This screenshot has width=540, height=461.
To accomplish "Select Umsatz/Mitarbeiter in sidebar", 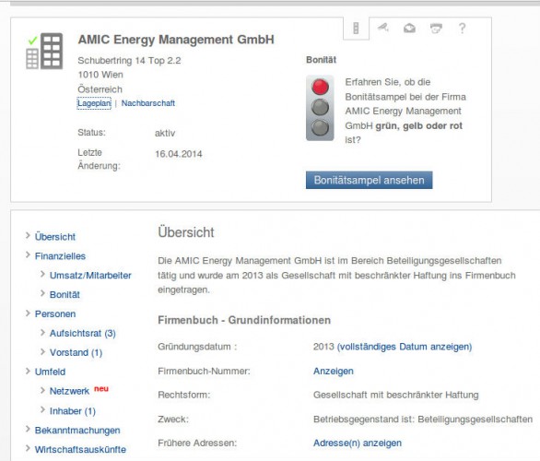I will click(90, 276).
